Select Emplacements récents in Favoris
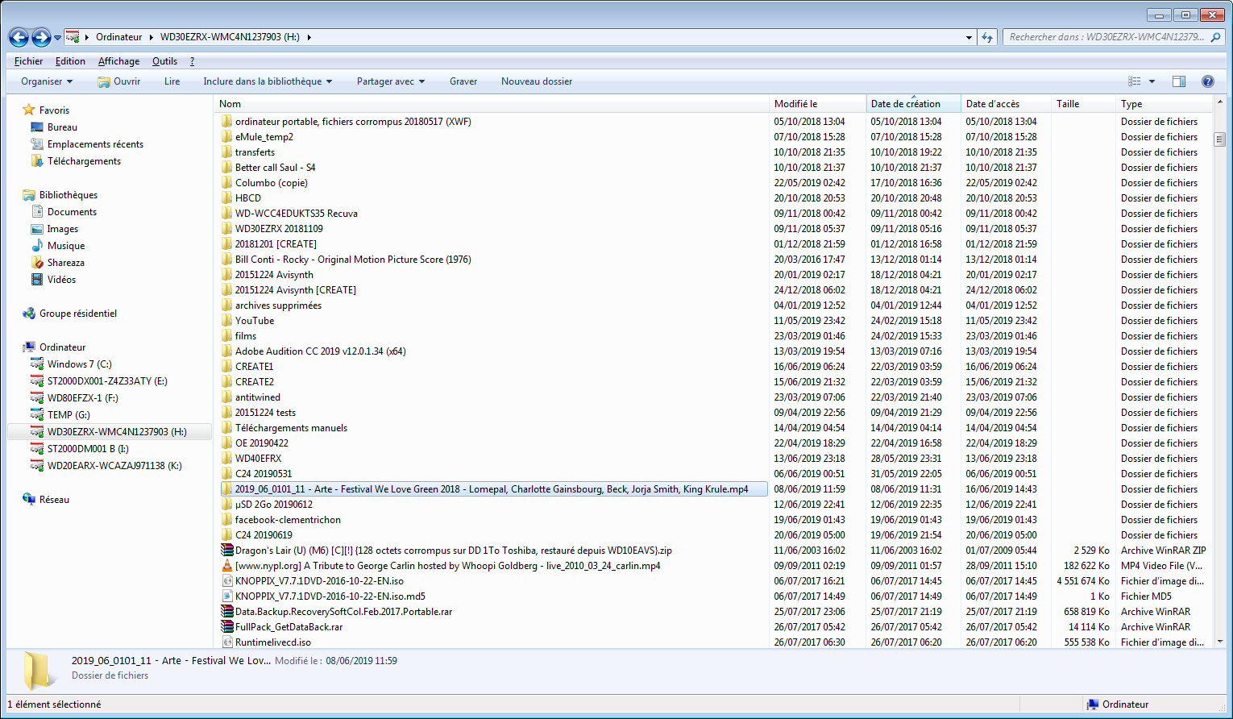The width and height of the screenshot is (1233, 719). tap(95, 144)
